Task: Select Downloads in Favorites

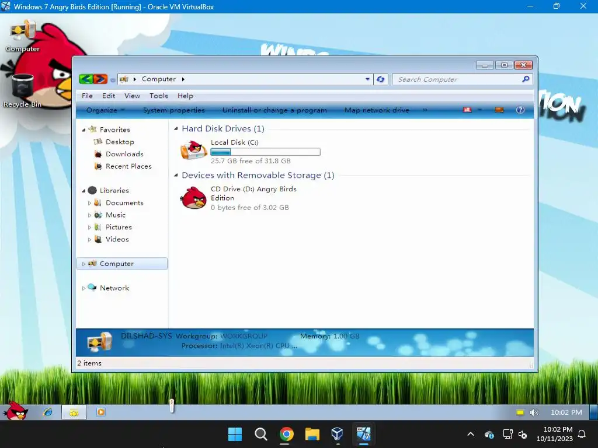Action: [x=124, y=154]
